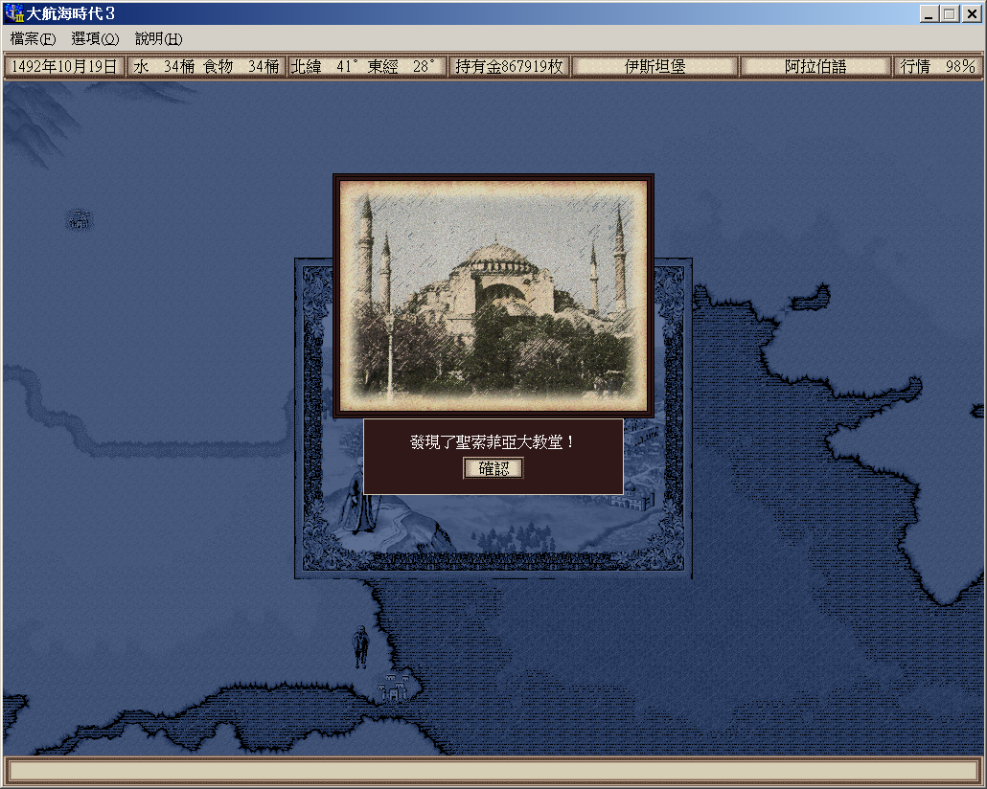
Task: Click the latitude and longitude display
Action: coord(367,66)
